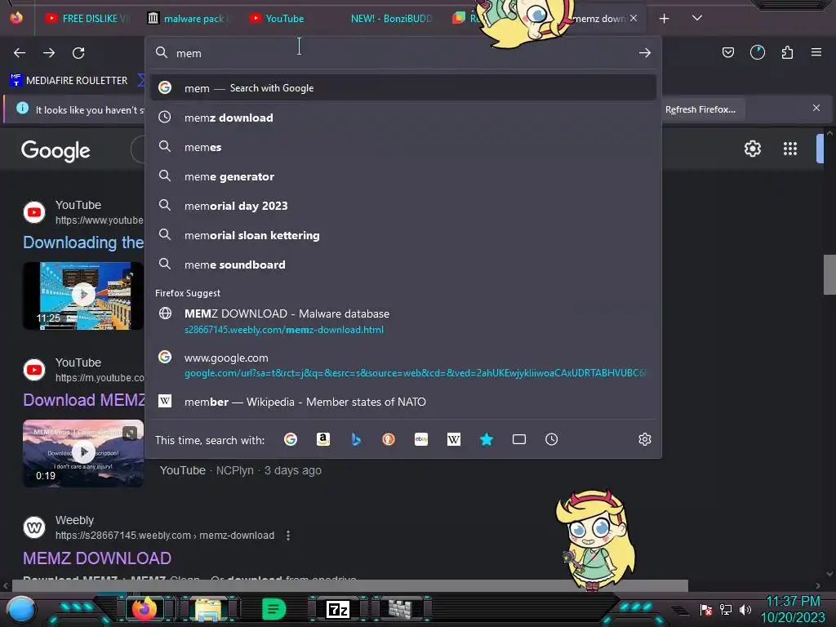
Task: Open the Pocket save icon
Action: pyautogui.click(x=727, y=52)
